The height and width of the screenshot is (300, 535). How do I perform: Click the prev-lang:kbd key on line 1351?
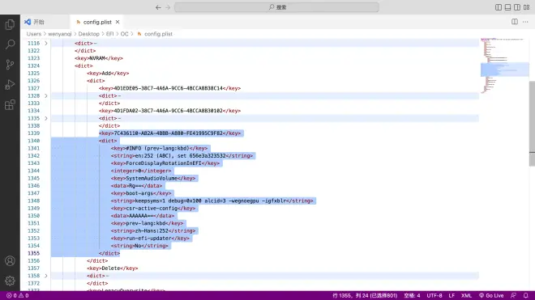point(147,223)
